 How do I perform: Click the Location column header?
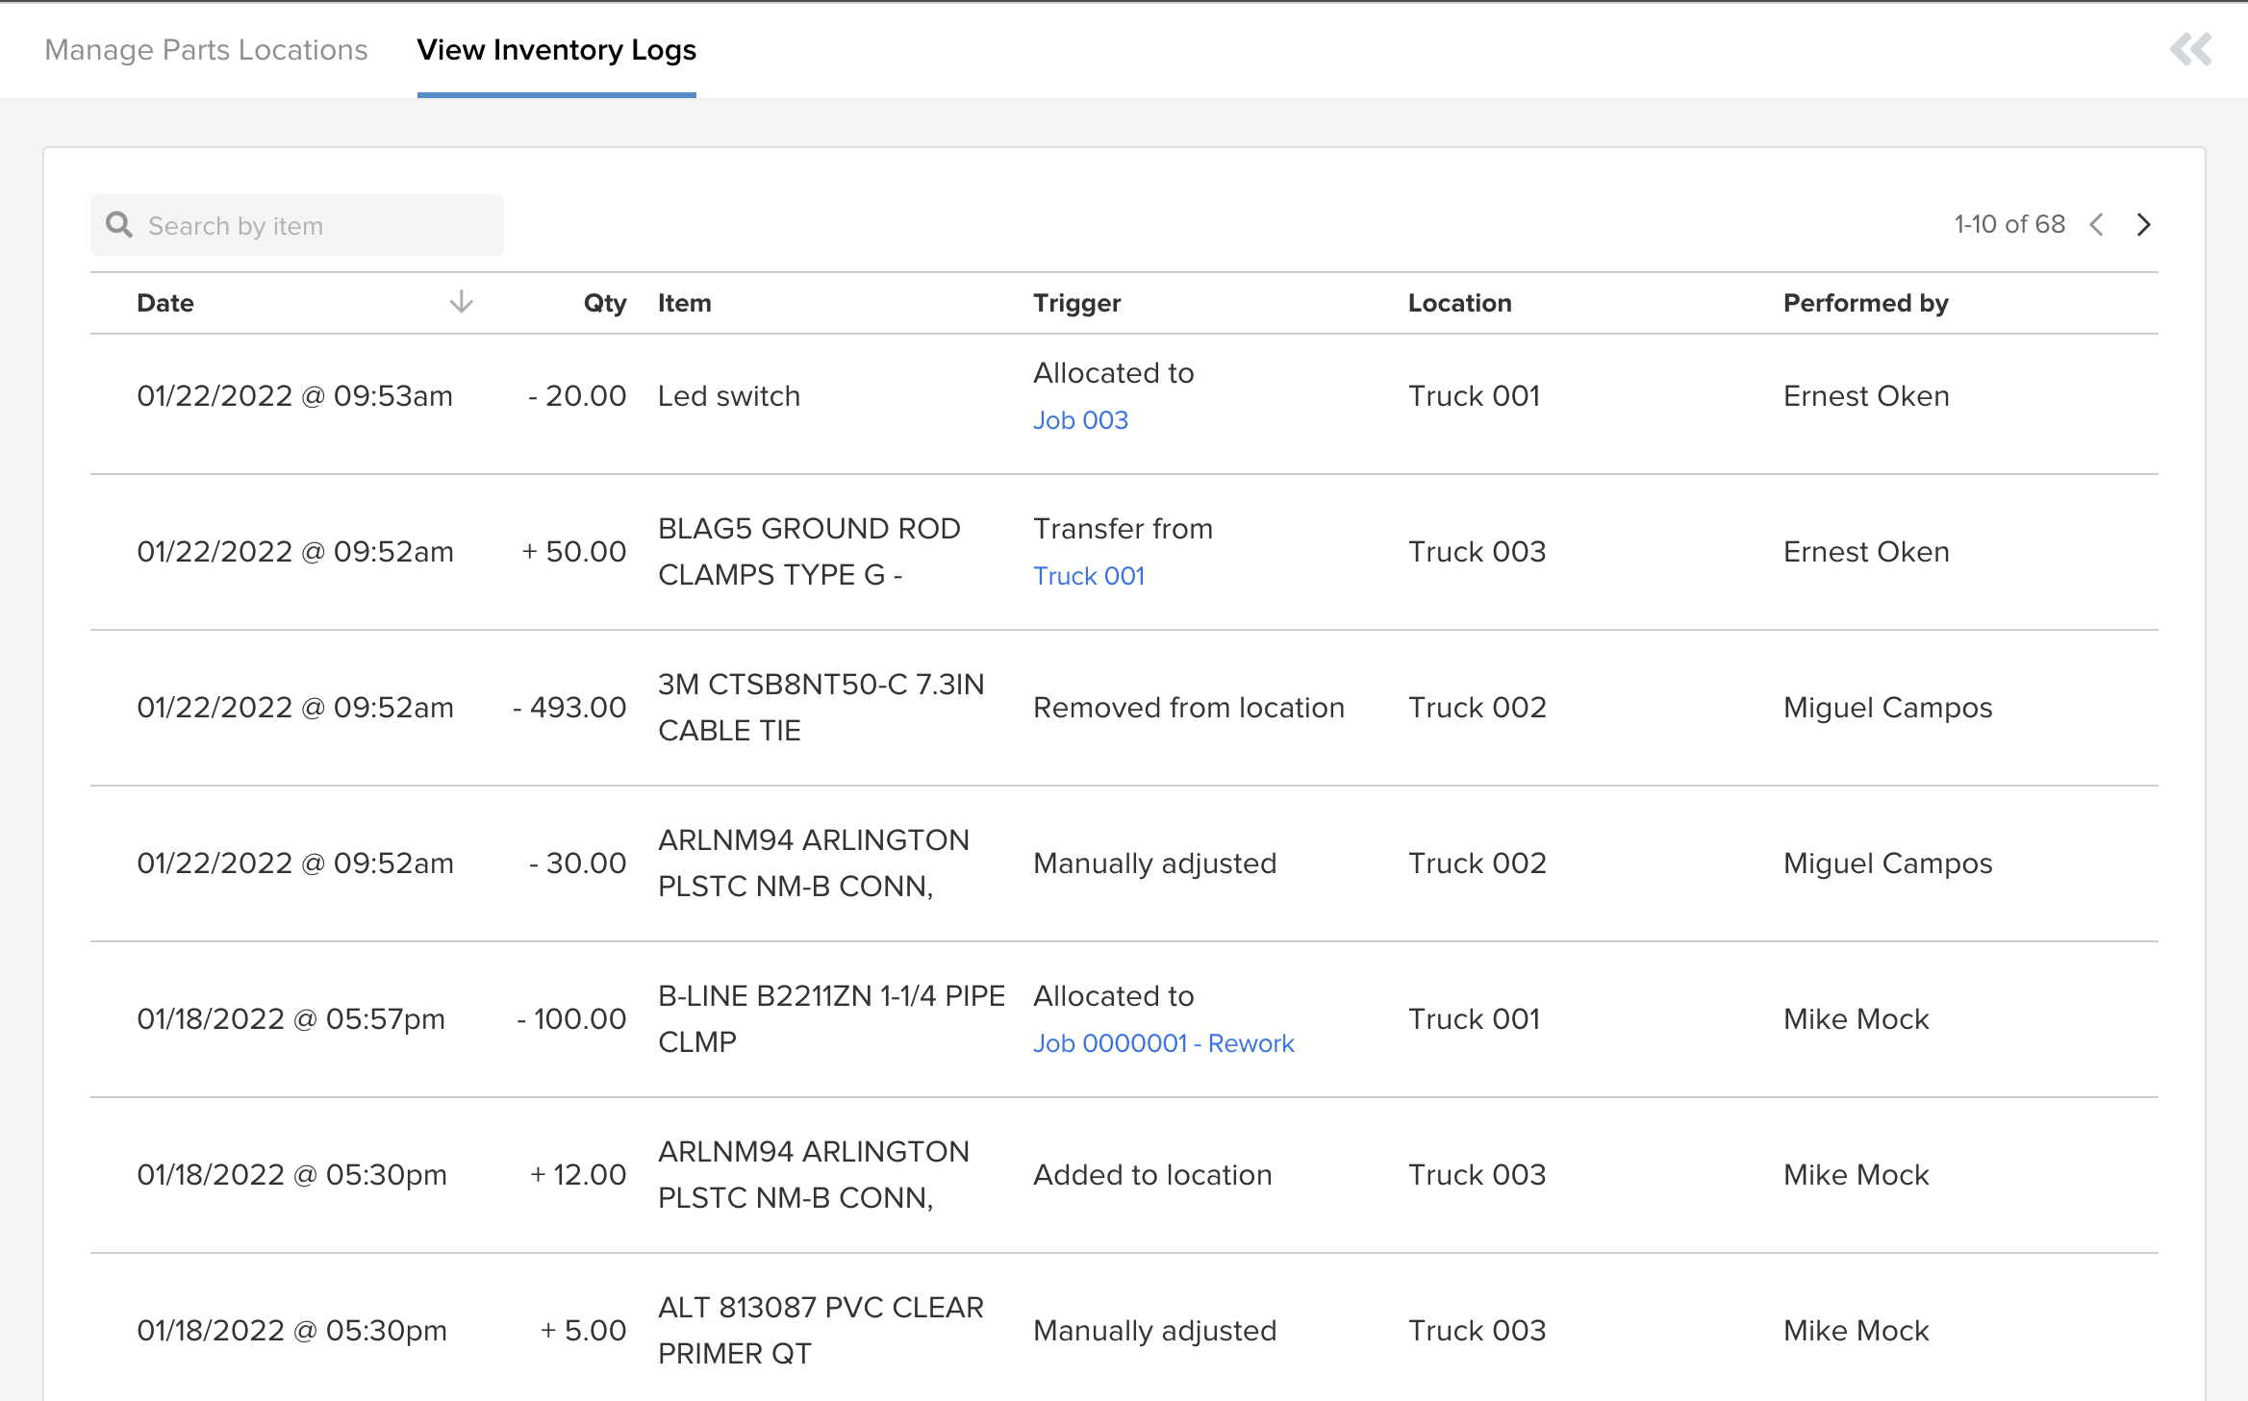pos(1459,303)
